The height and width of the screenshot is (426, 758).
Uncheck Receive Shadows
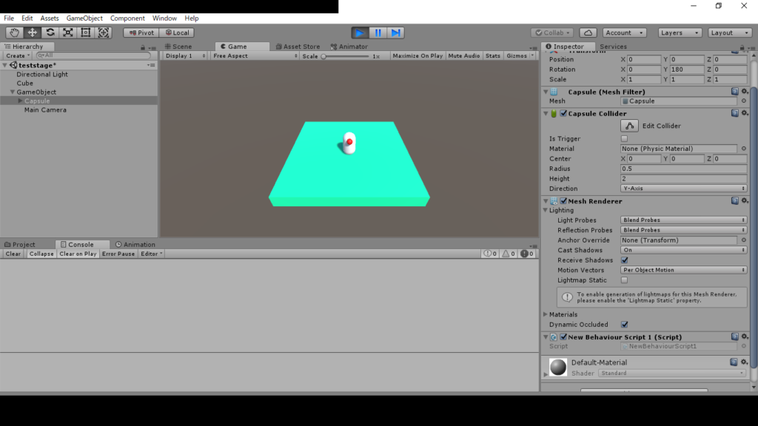624,260
